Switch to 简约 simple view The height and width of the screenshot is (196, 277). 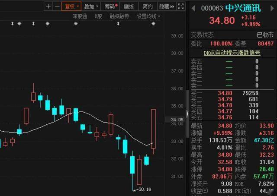tap(148, 7)
